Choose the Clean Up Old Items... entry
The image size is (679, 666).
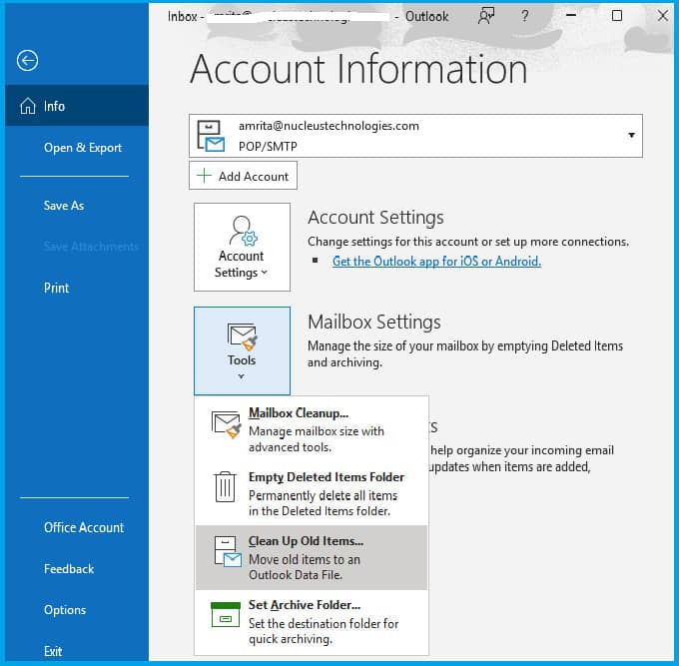(312, 558)
